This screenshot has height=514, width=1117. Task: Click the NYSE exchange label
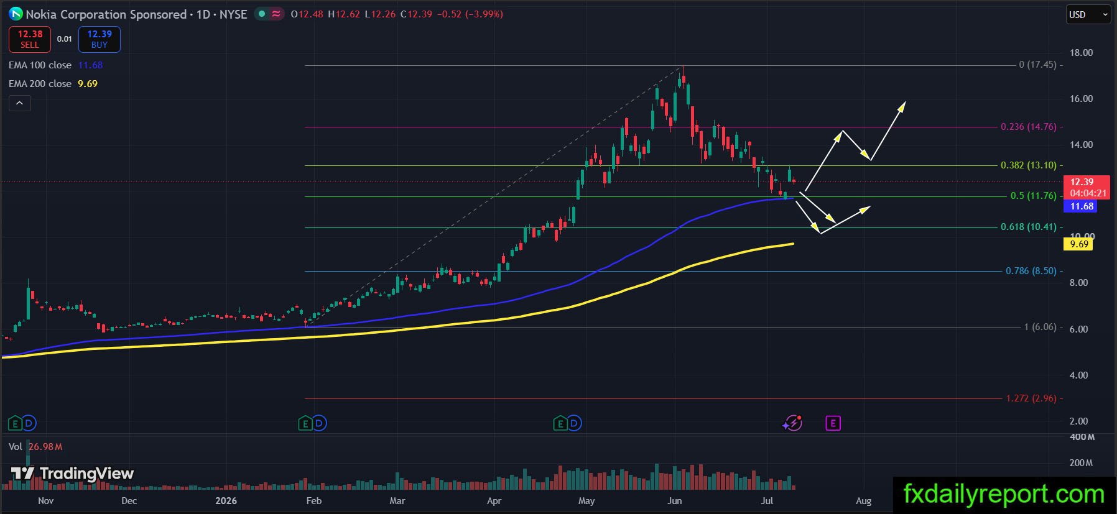[x=233, y=14]
